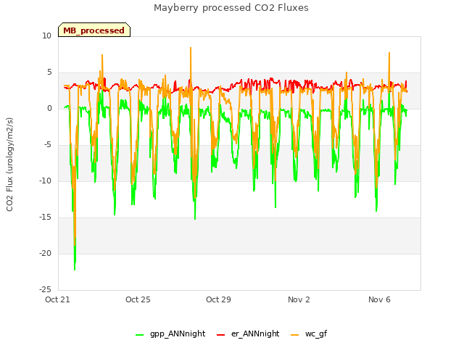Select the MB_processed label tab

click(94, 30)
